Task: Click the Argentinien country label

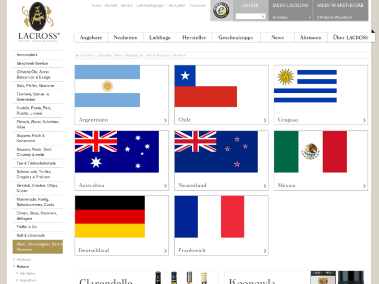Action: pos(93,120)
